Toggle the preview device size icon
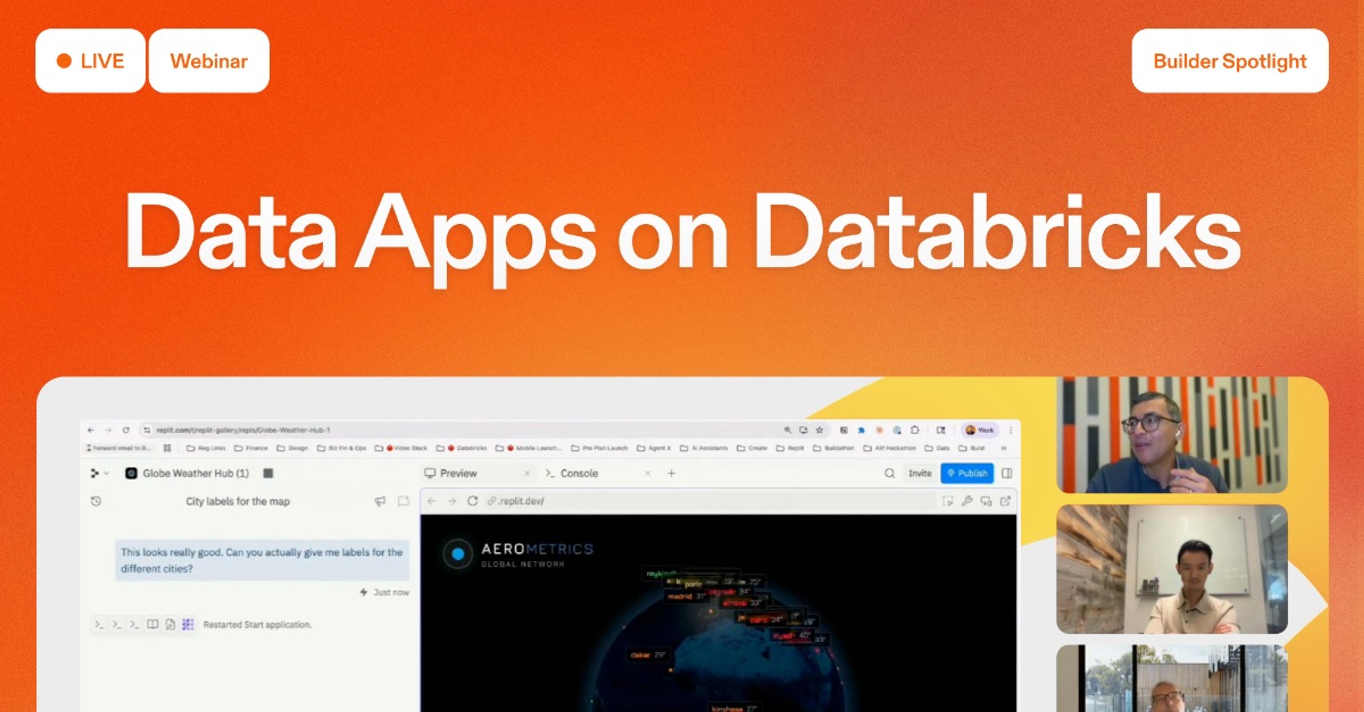Image resolution: width=1364 pixels, height=712 pixels. (x=986, y=501)
